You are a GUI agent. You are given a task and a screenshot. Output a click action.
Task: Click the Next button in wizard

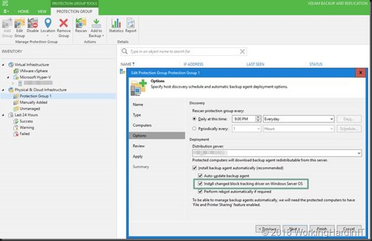coord(295,229)
